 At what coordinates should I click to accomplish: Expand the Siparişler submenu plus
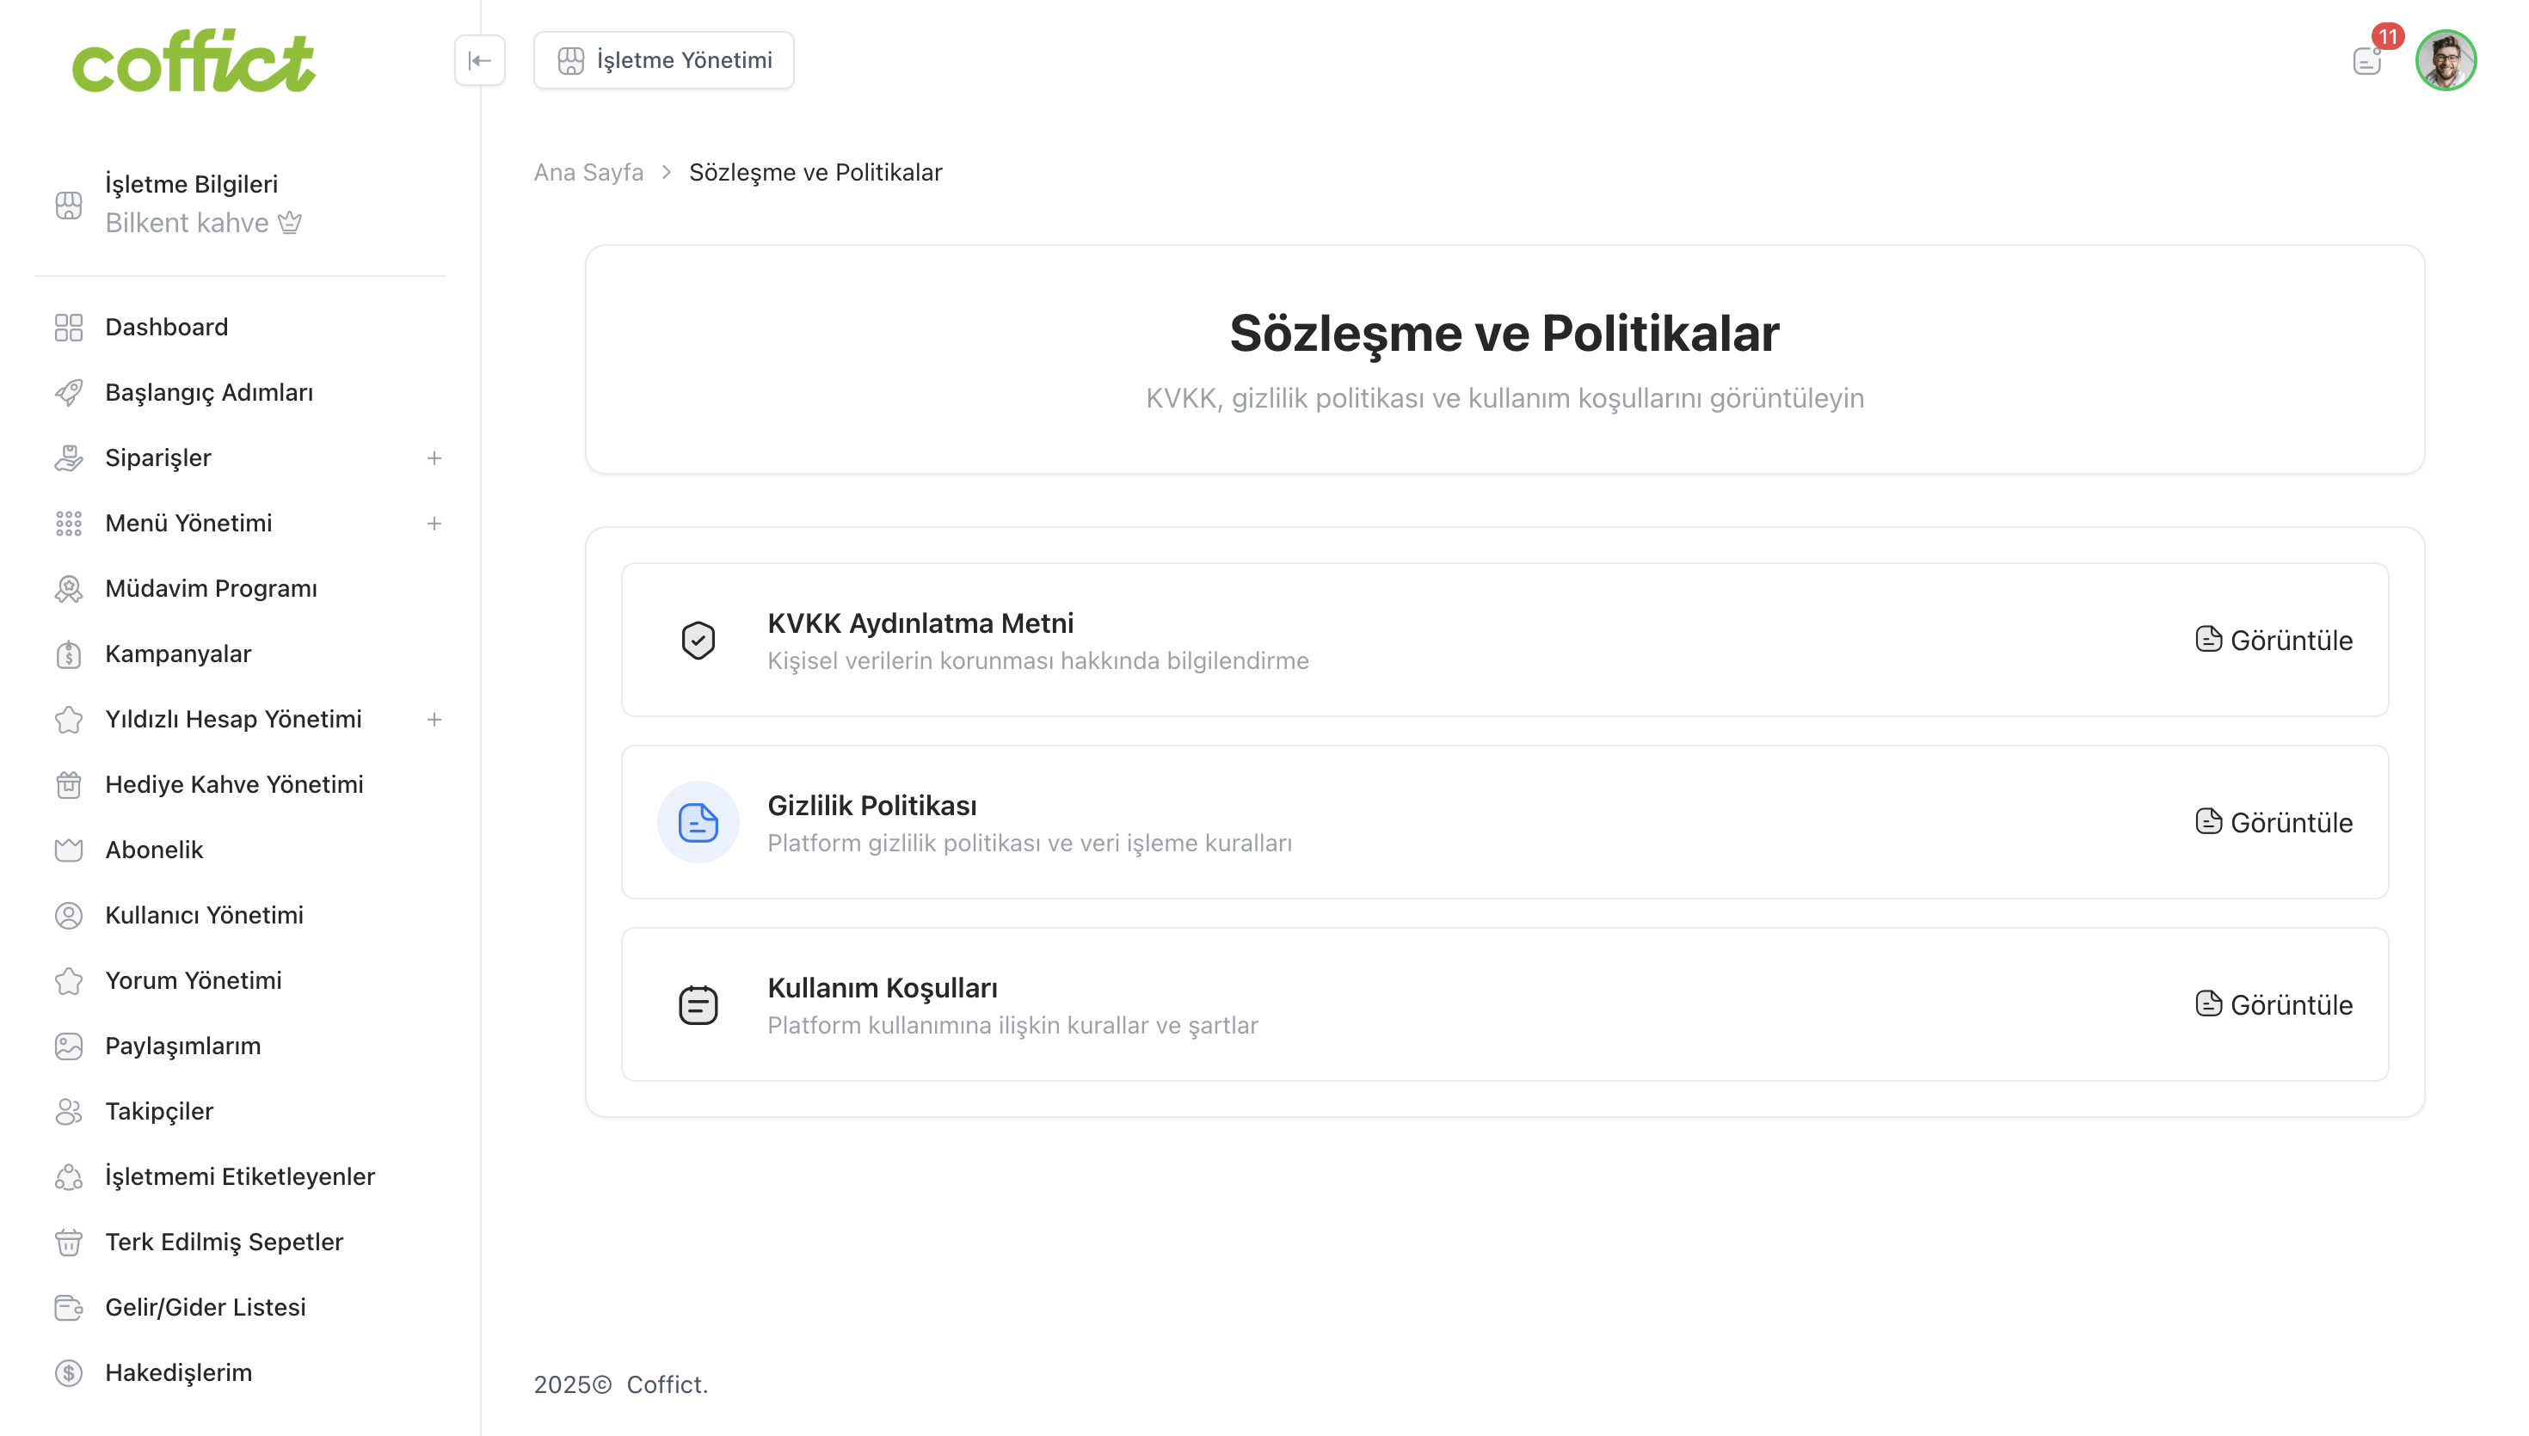[434, 457]
